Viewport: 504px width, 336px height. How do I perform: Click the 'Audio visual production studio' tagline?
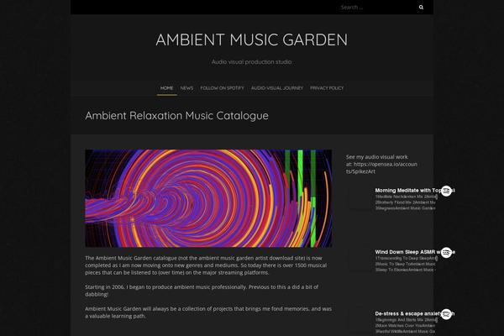[252, 61]
